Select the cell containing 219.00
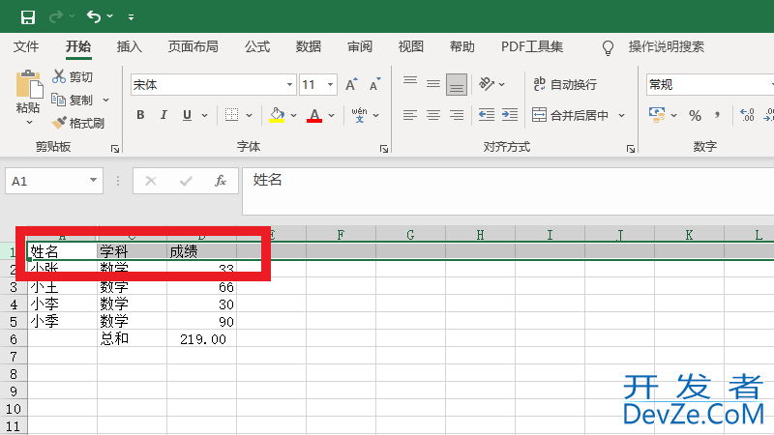This screenshot has width=774, height=435. click(202, 339)
